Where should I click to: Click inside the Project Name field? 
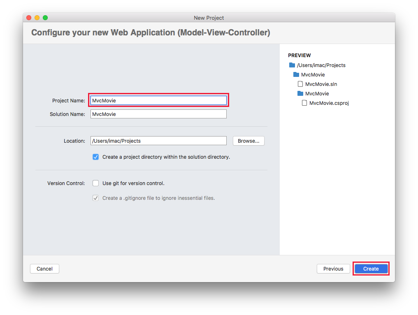(158, 100)
